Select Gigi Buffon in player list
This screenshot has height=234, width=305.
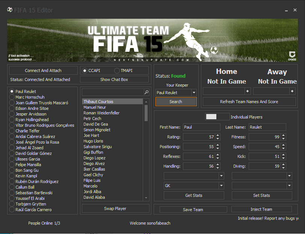(113, 152)
